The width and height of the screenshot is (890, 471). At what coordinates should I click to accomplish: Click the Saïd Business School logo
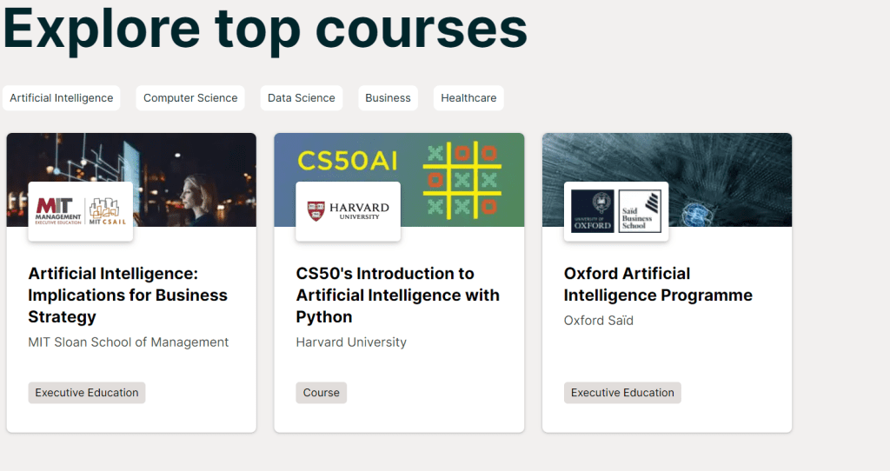click(x=640, y=211)
